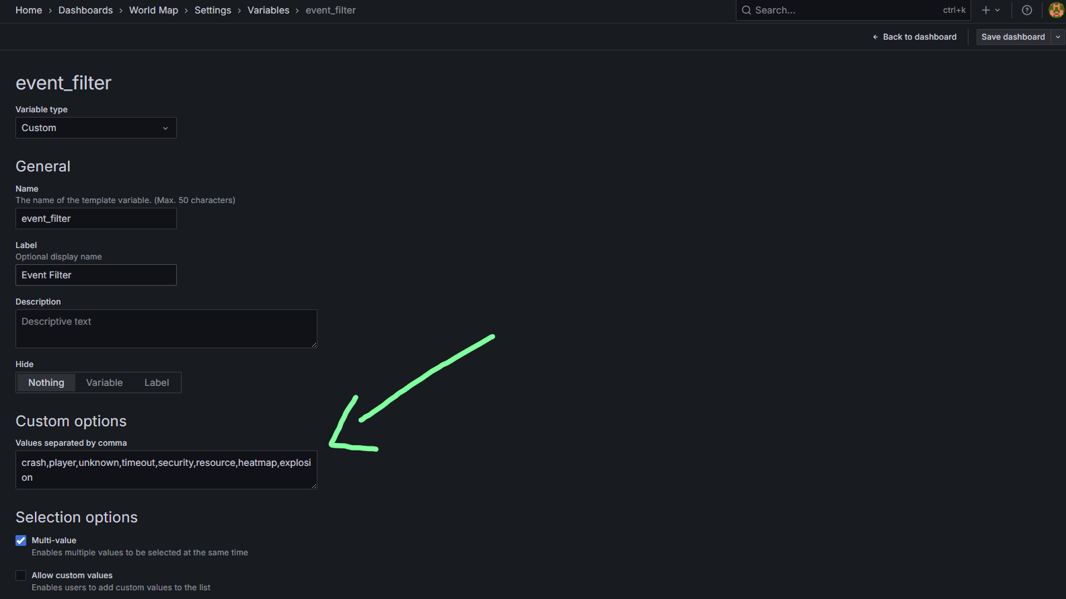Select Variable hide option

click(x=104, y=383)
